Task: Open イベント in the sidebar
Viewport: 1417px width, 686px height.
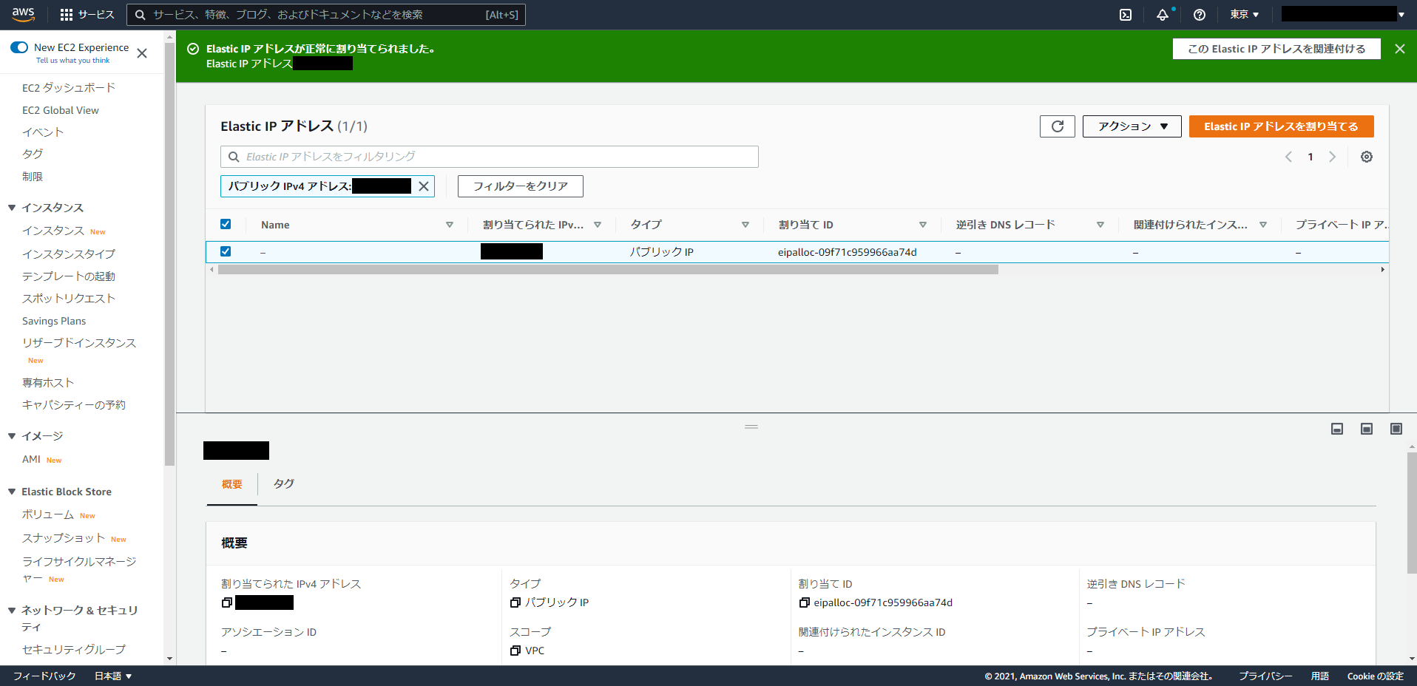Action: pos(43,132)
